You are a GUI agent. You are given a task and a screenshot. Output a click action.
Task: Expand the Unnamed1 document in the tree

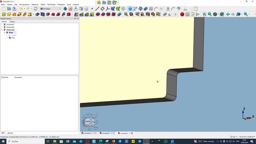point(2,24)
